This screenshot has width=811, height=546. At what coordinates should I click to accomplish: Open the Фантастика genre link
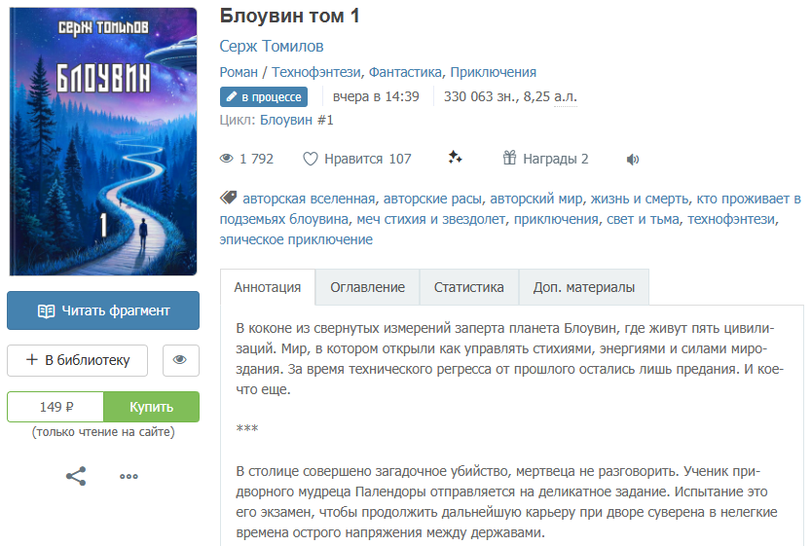405,72
